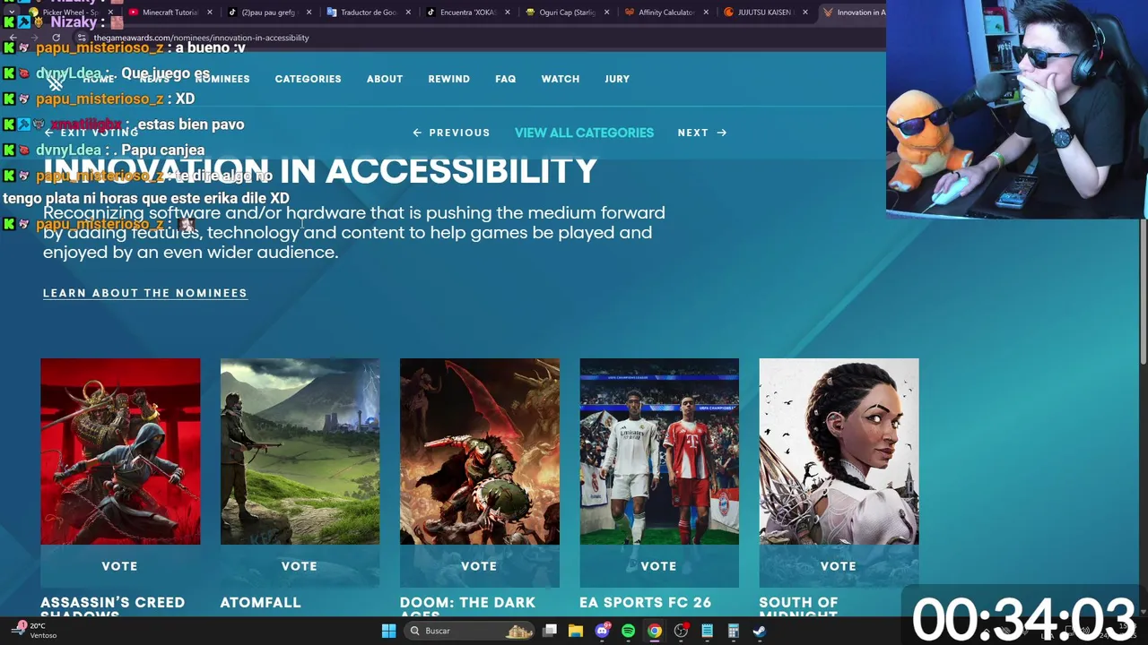Screen dimensions: 1148x645
Task: Switch to the Traductor de Google tab
Action: [368, 13]
